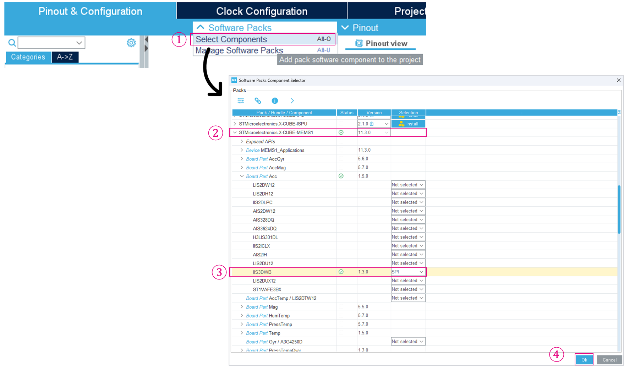Click the status check icon of the IIS3DWB row
Screen dimensions: 624x370
coord(341,272)
